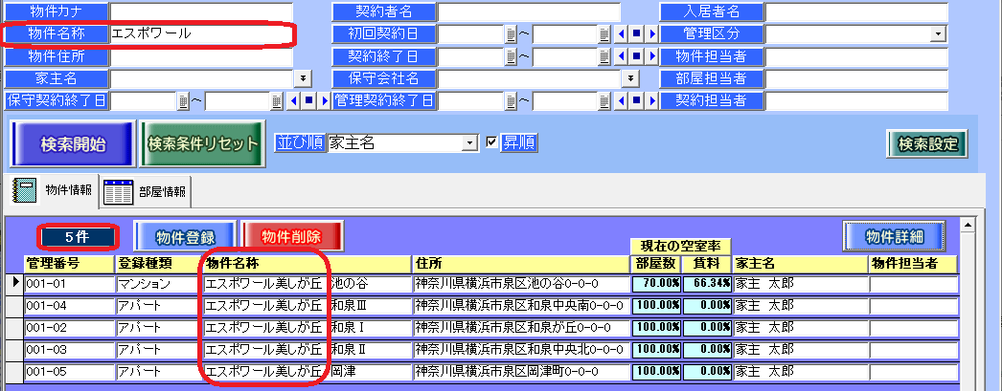1002x391 pixels.
Task: Toggle the 昇順 ascending order checkbox
Action: [492, 142]
